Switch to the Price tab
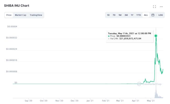Screen dimensions: 170x104 [x=9, y=15]
